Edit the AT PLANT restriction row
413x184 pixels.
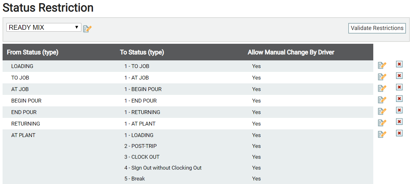click(382, 134)
